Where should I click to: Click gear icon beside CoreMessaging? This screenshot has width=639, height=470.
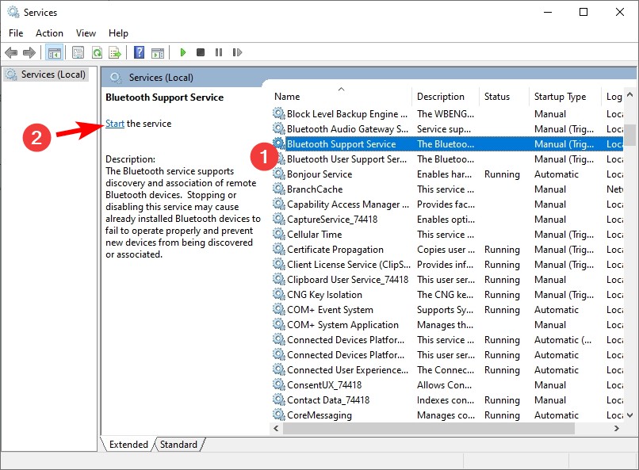279,415
